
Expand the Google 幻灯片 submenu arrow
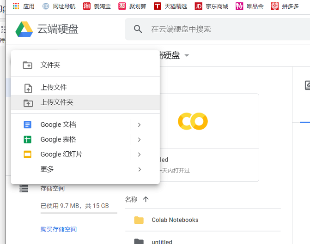pyautogui.click(x=139, y=155)
